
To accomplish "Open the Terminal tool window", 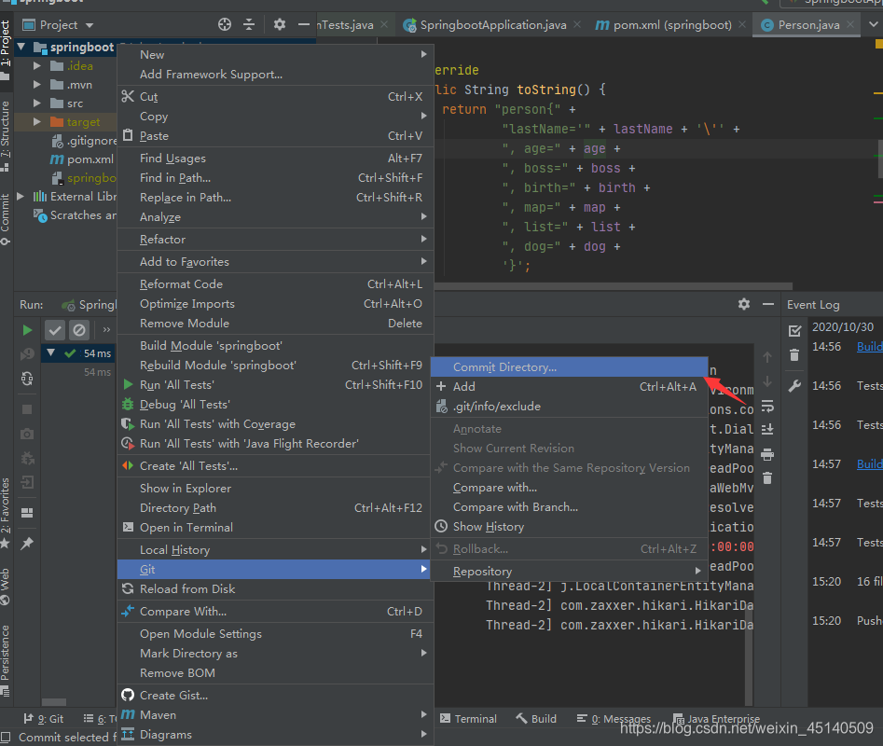I will [468, 718].
